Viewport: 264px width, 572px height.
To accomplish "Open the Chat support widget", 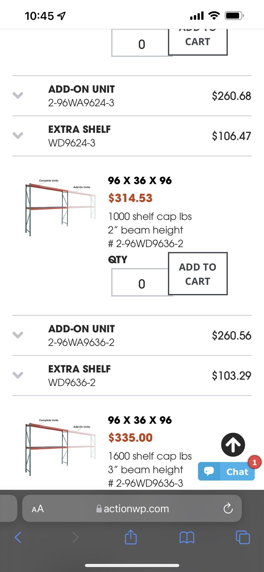I will point(226,471).
